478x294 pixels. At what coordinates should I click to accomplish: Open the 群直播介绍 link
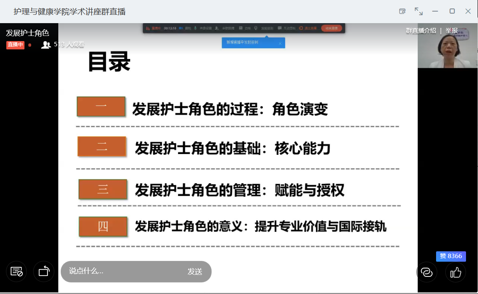(x=421, y=31)
